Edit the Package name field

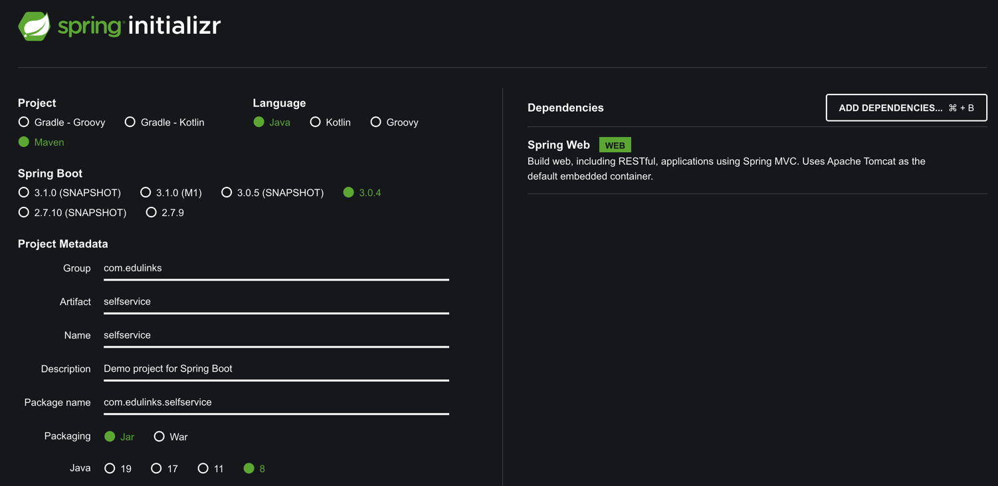tap(276, 403)
